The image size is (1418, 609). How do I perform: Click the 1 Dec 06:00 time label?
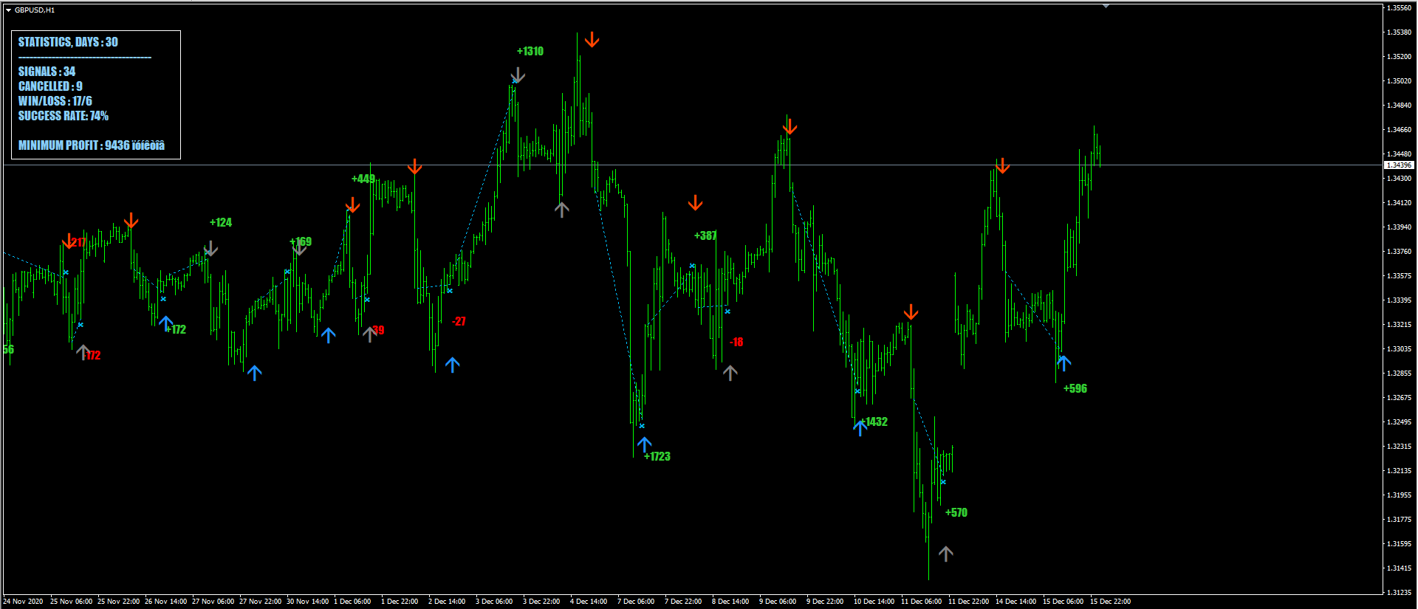[x=352, y=602]
